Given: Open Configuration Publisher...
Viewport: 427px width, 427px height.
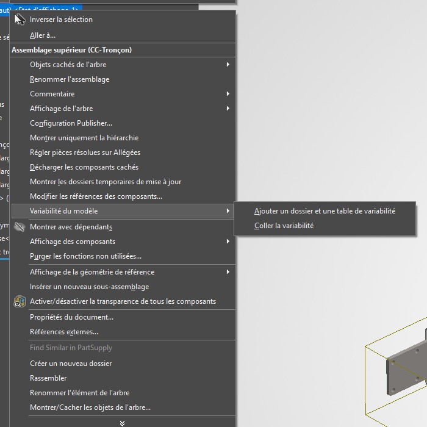Looking at the screenshot, I should 71,123.
